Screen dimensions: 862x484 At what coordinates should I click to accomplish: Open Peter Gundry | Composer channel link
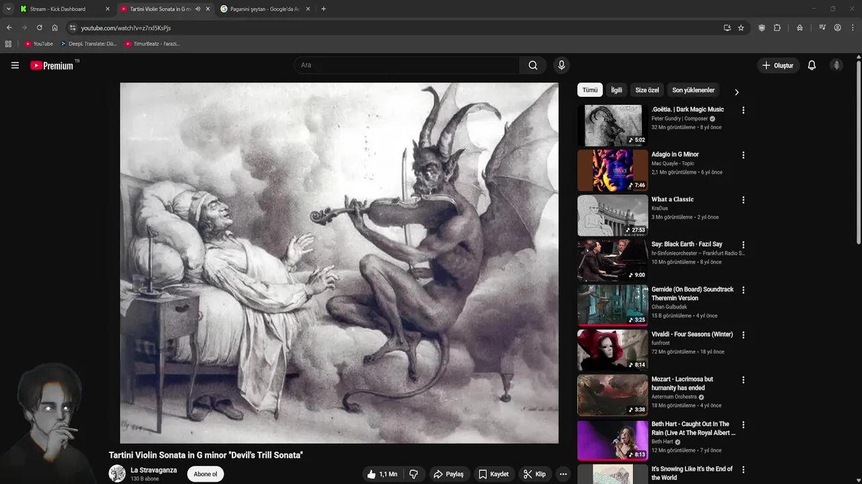tap(679, 118)
